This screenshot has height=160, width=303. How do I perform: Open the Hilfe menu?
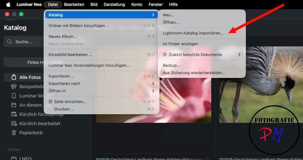click(x=173, y=5)
